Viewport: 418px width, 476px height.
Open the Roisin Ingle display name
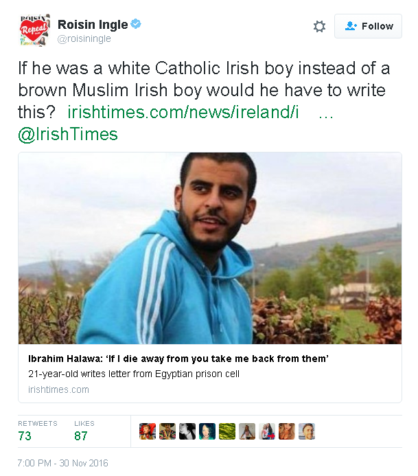coord(93,25)
